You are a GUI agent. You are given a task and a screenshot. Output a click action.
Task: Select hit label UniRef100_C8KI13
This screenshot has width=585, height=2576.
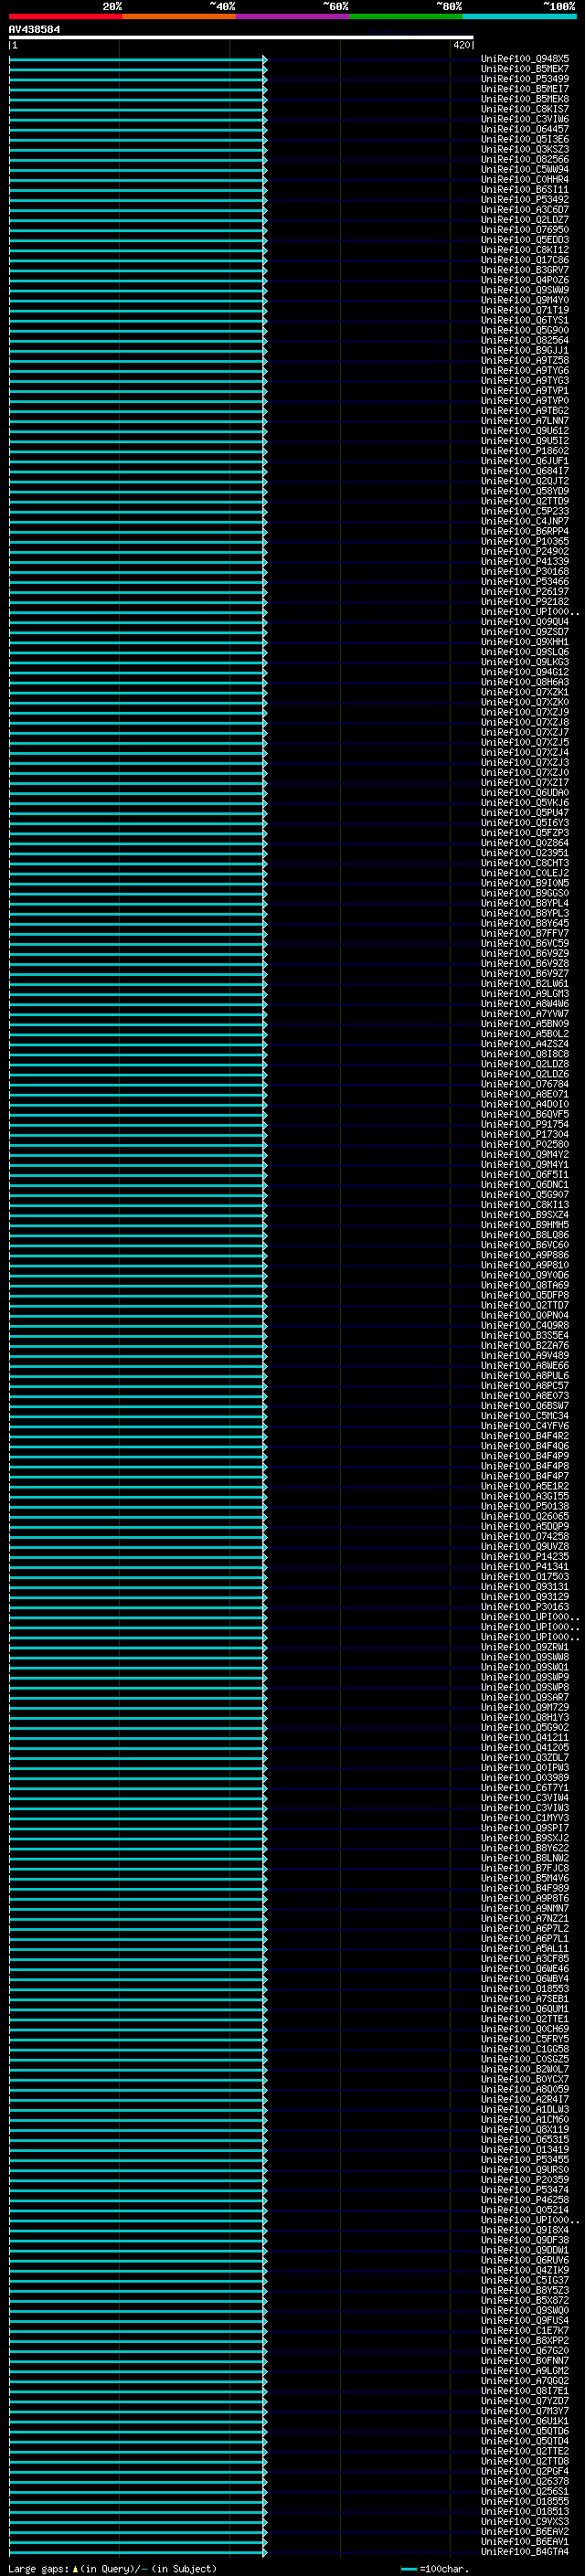[x=525, y=1205]
